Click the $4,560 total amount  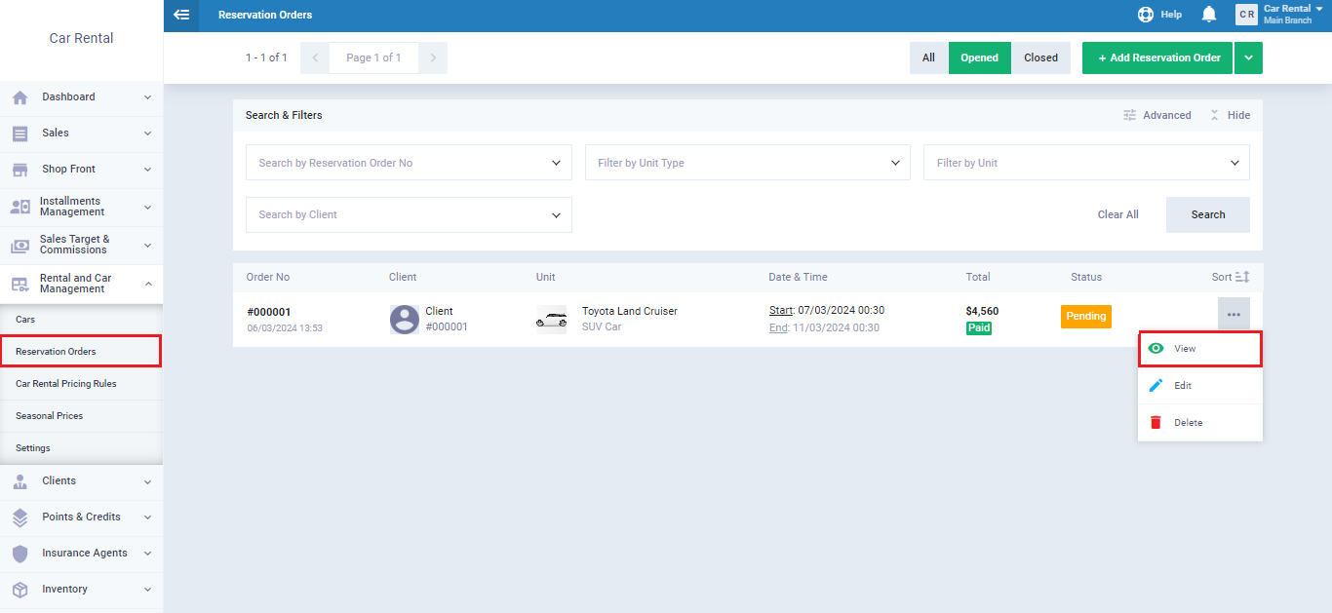982,312
